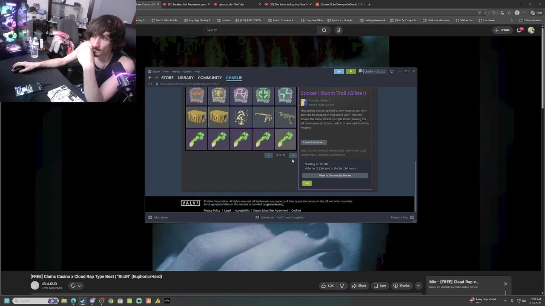
Task: Open Steam announcements megaphone icon
Action: coord(339,71)
